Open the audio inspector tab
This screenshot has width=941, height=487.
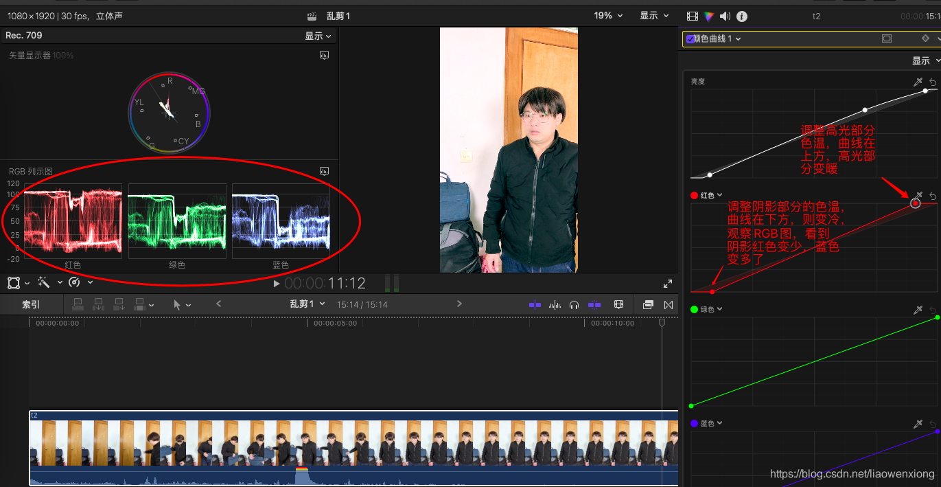coord(725,16)
